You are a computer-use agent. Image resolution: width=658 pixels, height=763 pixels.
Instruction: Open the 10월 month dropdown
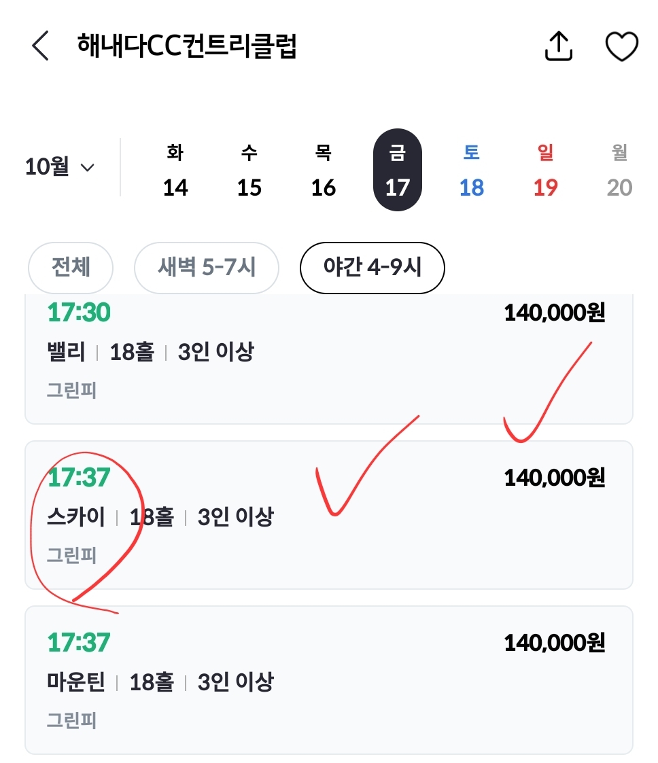(x=59, y=167)
